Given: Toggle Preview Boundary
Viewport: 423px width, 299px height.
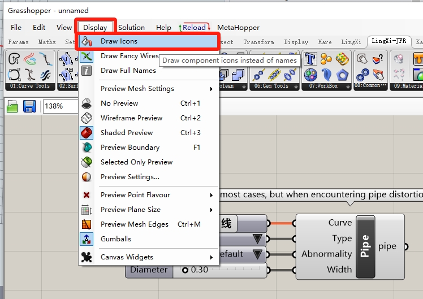Looking at the screenshot, I should (x=148, y=148).
